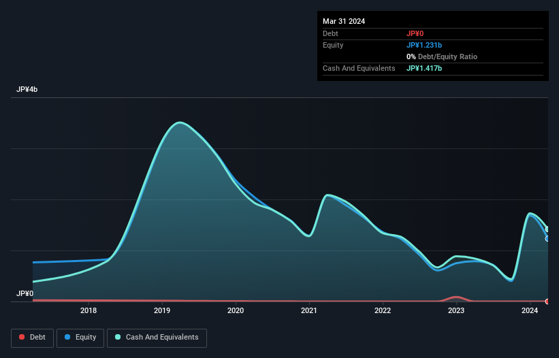Click the Debt row label in tooltip
This screenshot has width=559, height=358.
pos(330,33)
